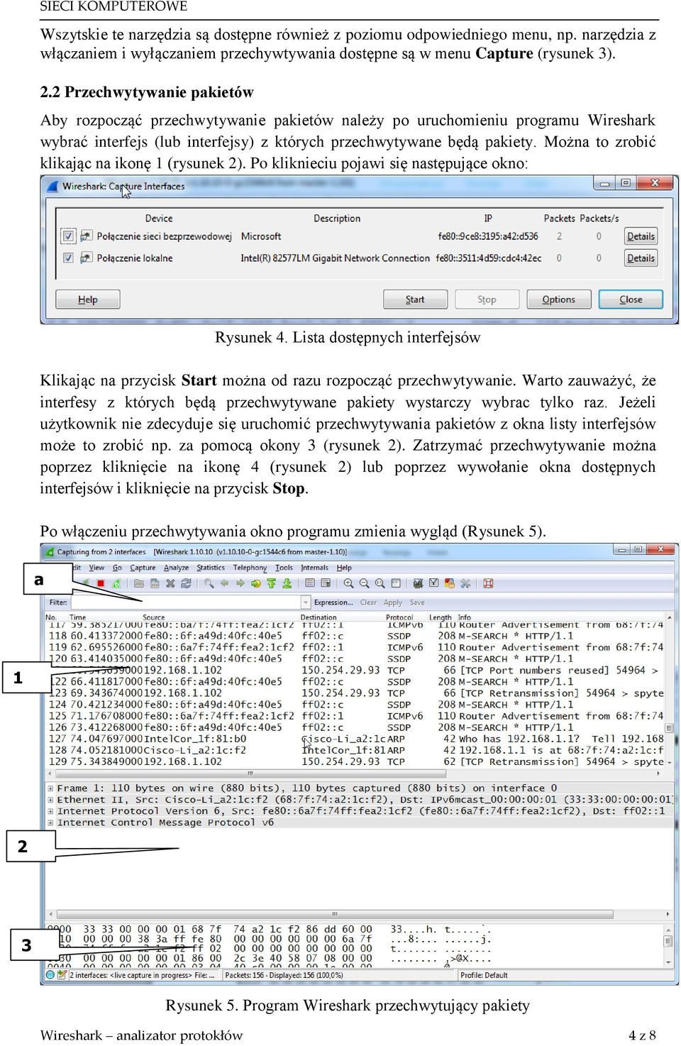Click Save filter button
The height and width of the screenshot is (1046, 681).
(x=417, y=602)
